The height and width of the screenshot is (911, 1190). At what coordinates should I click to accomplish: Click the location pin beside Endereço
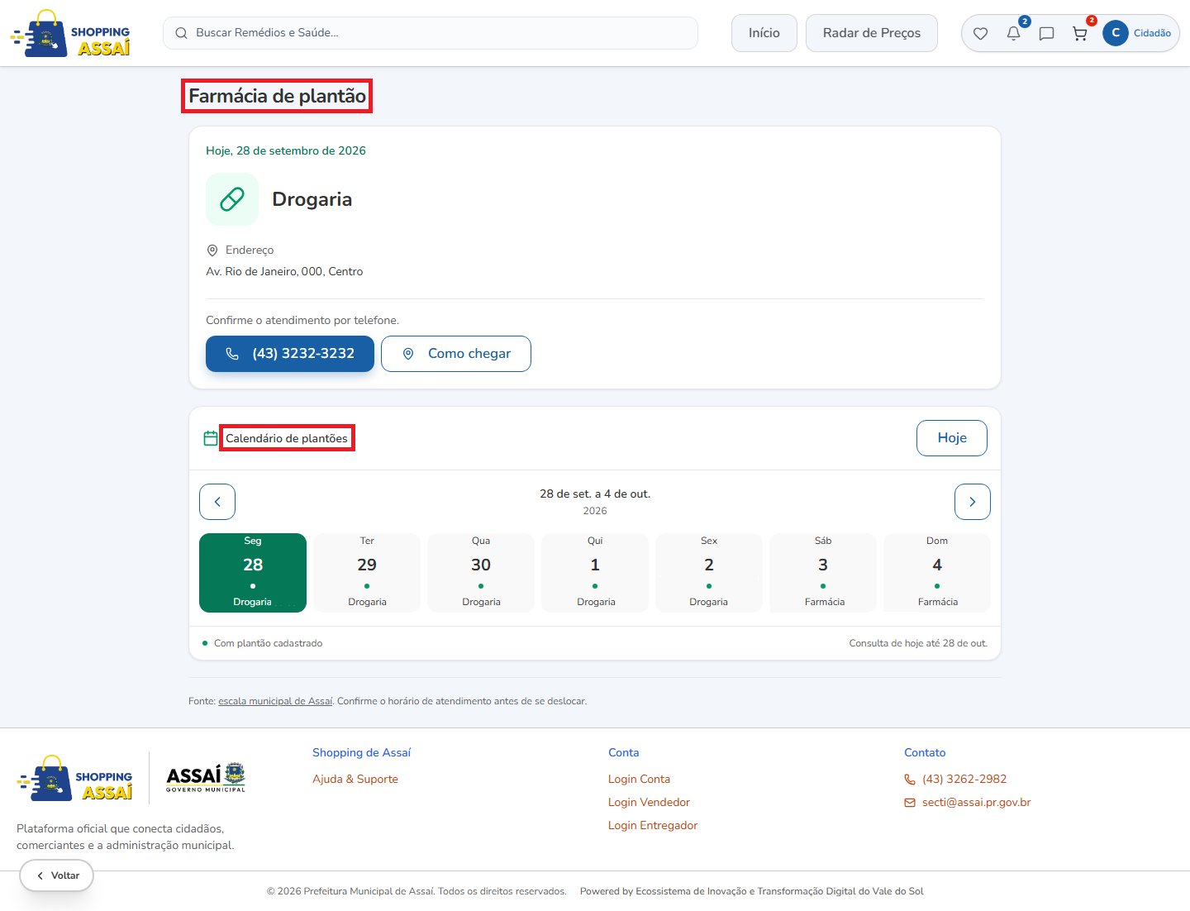(212, 250)
